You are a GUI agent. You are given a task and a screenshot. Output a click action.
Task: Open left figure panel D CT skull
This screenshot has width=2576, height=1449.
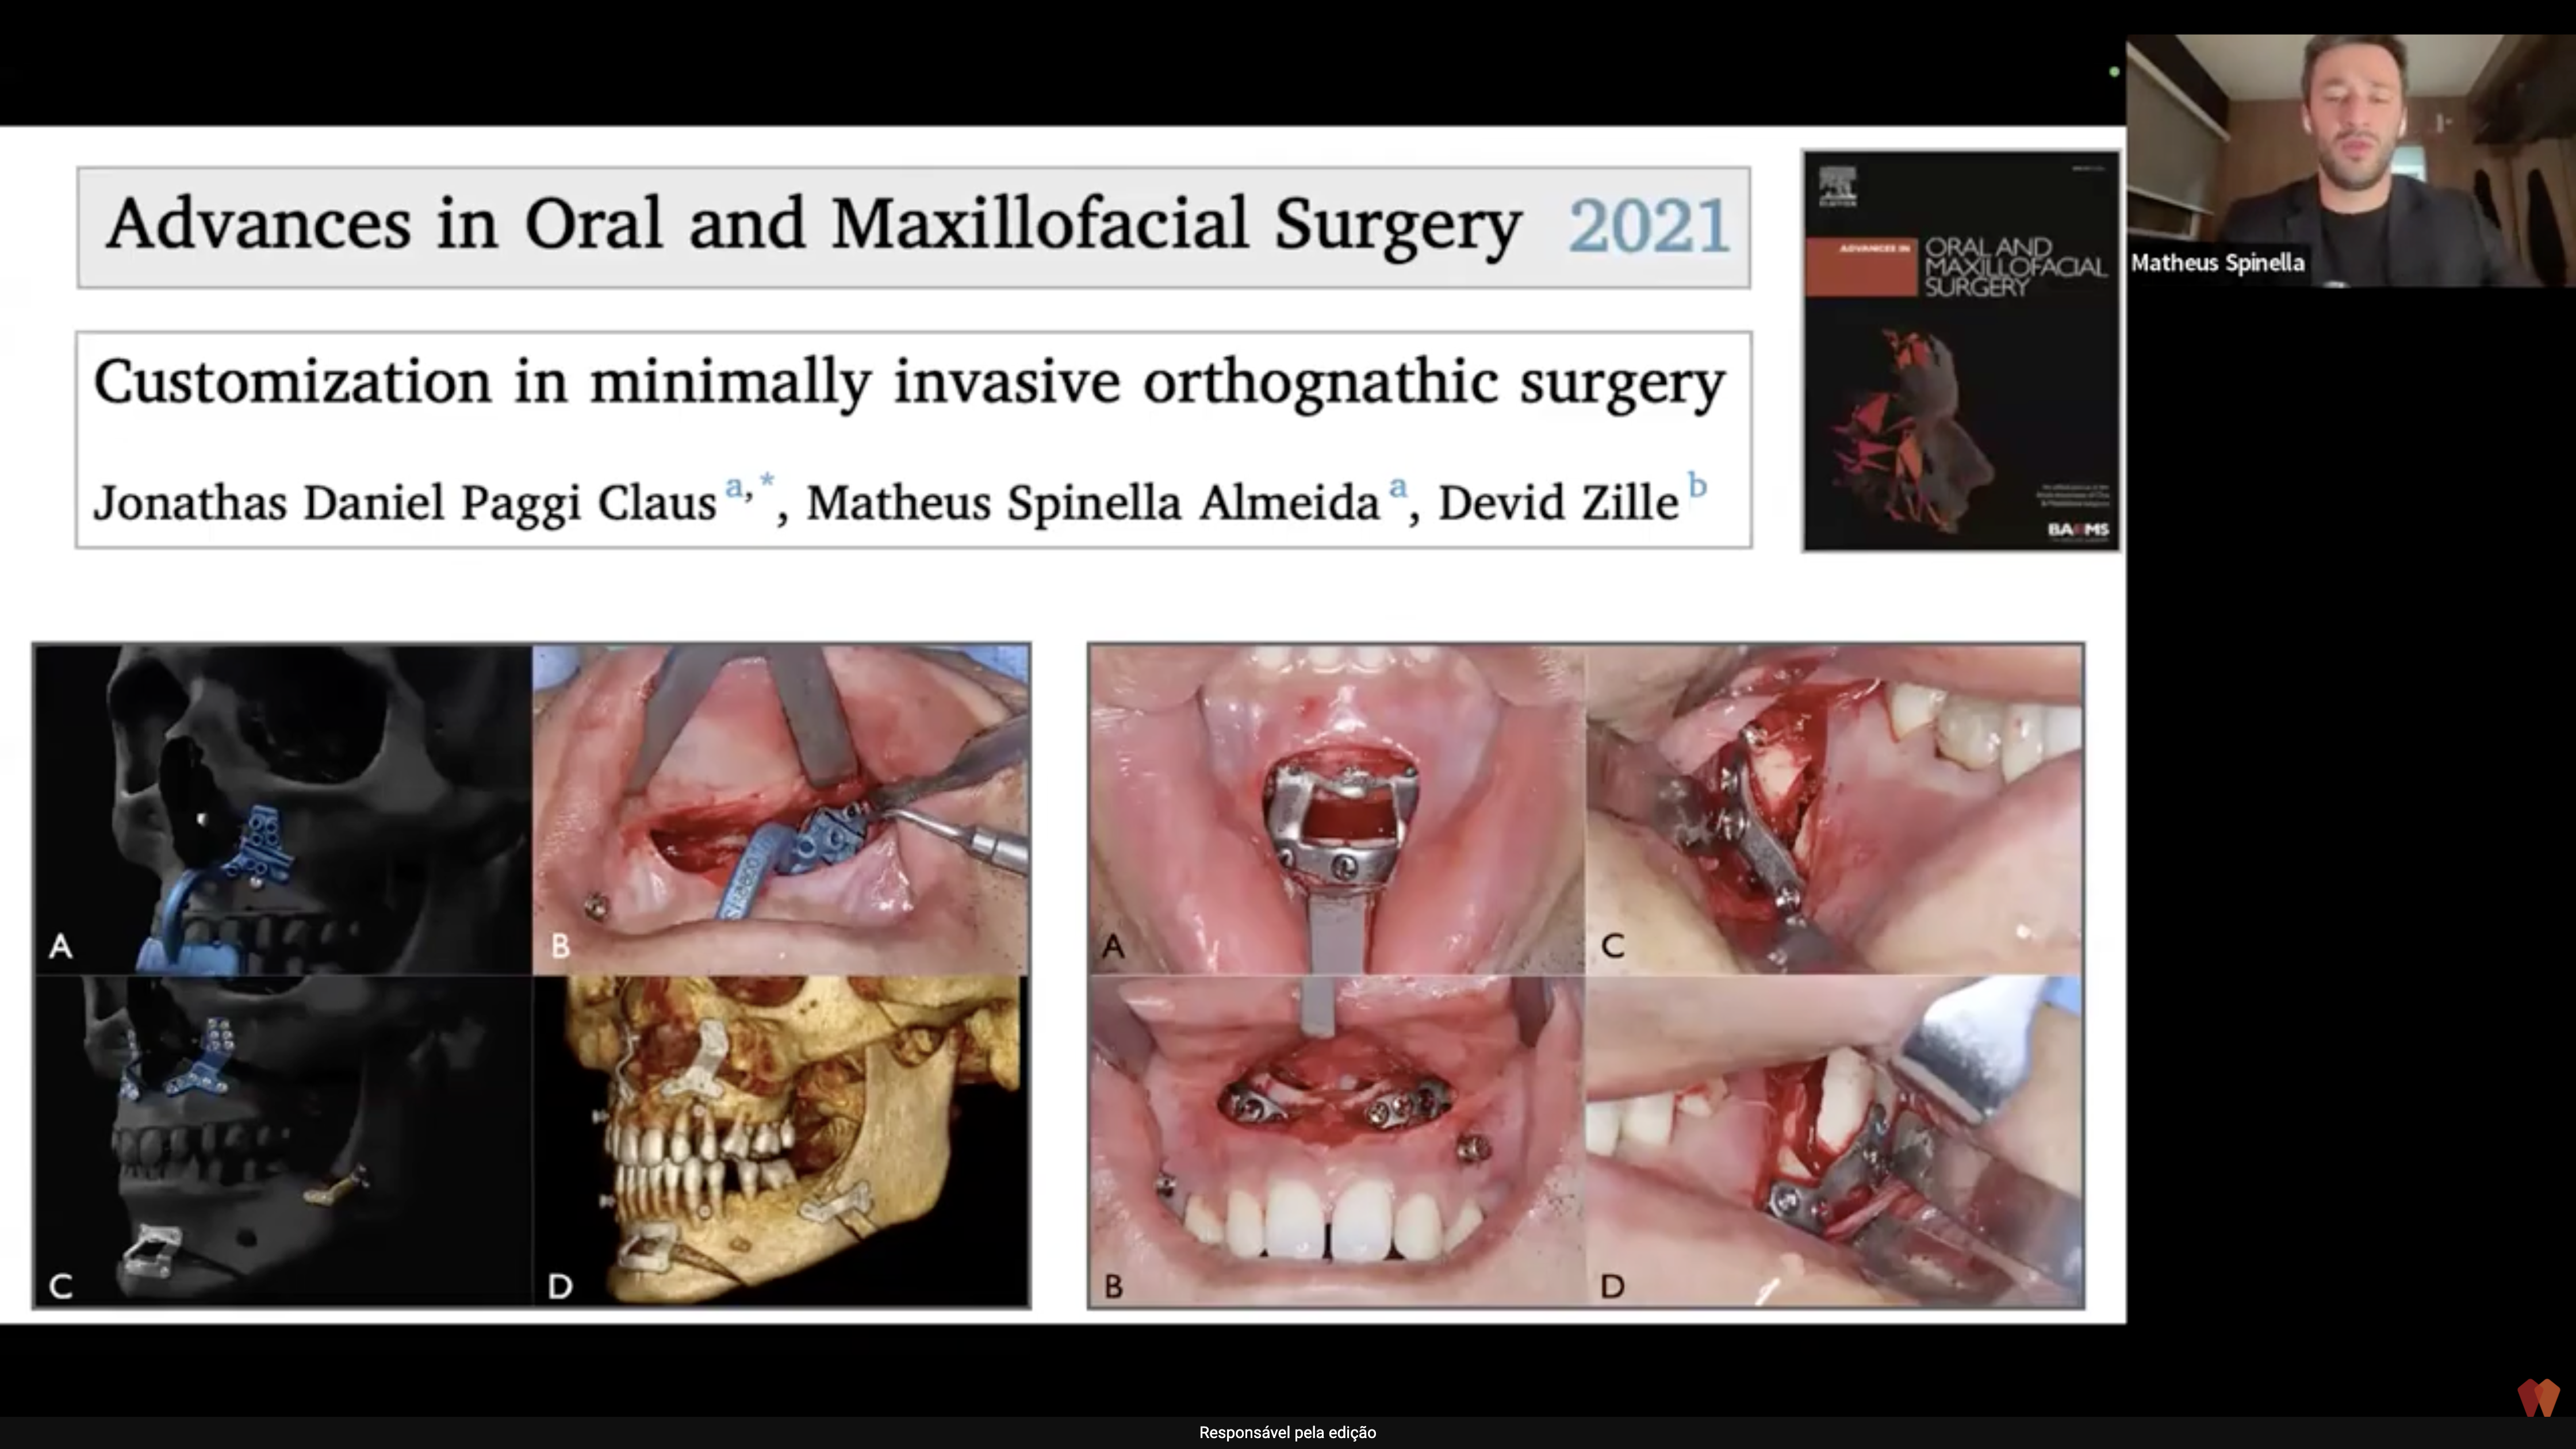tap(780, 1140)
